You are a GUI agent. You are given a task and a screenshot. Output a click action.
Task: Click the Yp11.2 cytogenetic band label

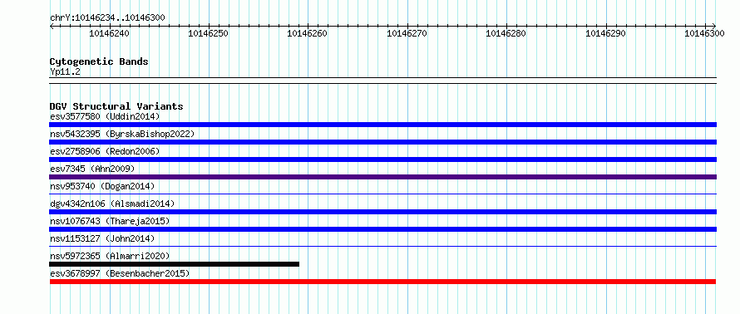(x=65, y=71)
